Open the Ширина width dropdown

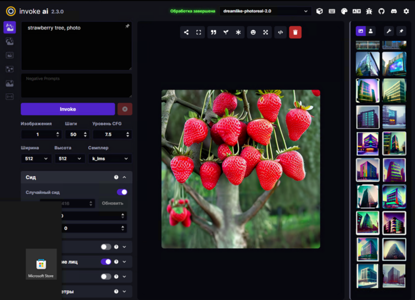[x=36, y=159]
